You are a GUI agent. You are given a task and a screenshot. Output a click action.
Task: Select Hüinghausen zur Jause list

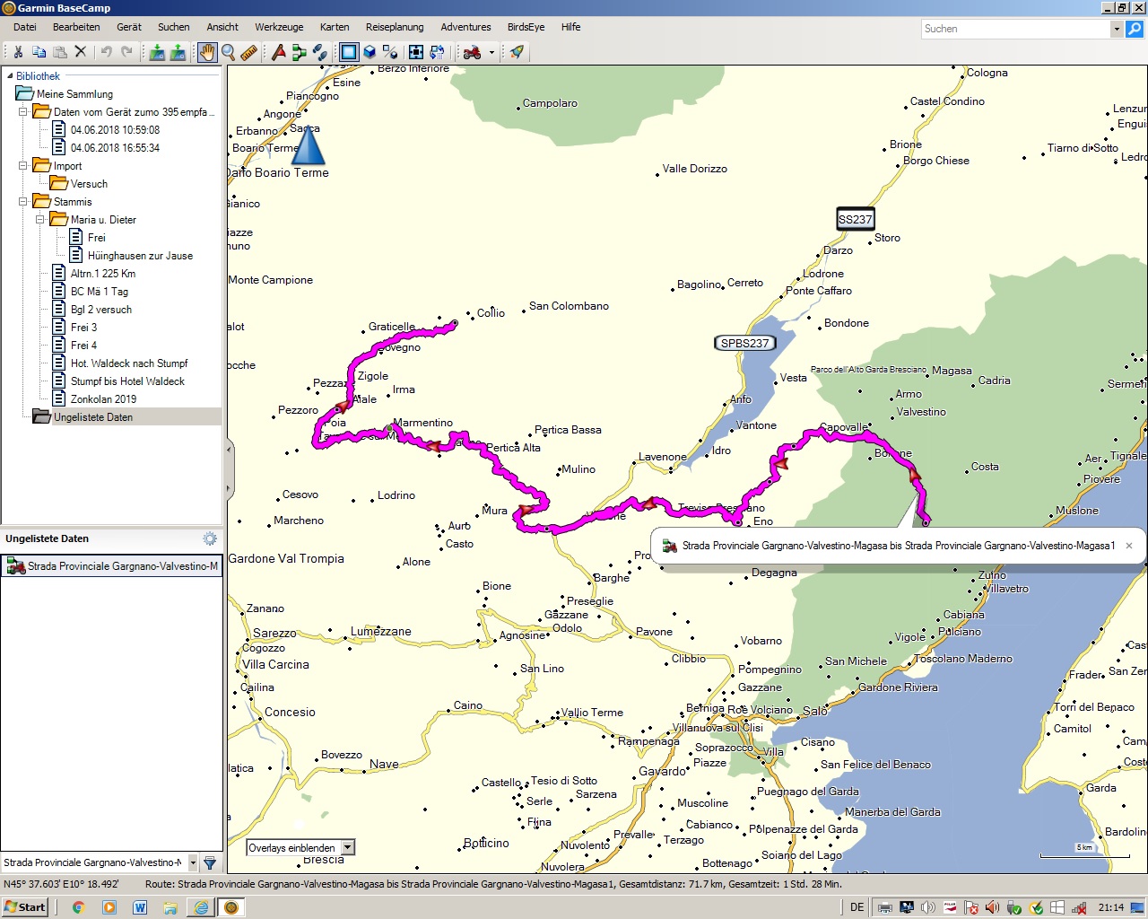point(140,256)
